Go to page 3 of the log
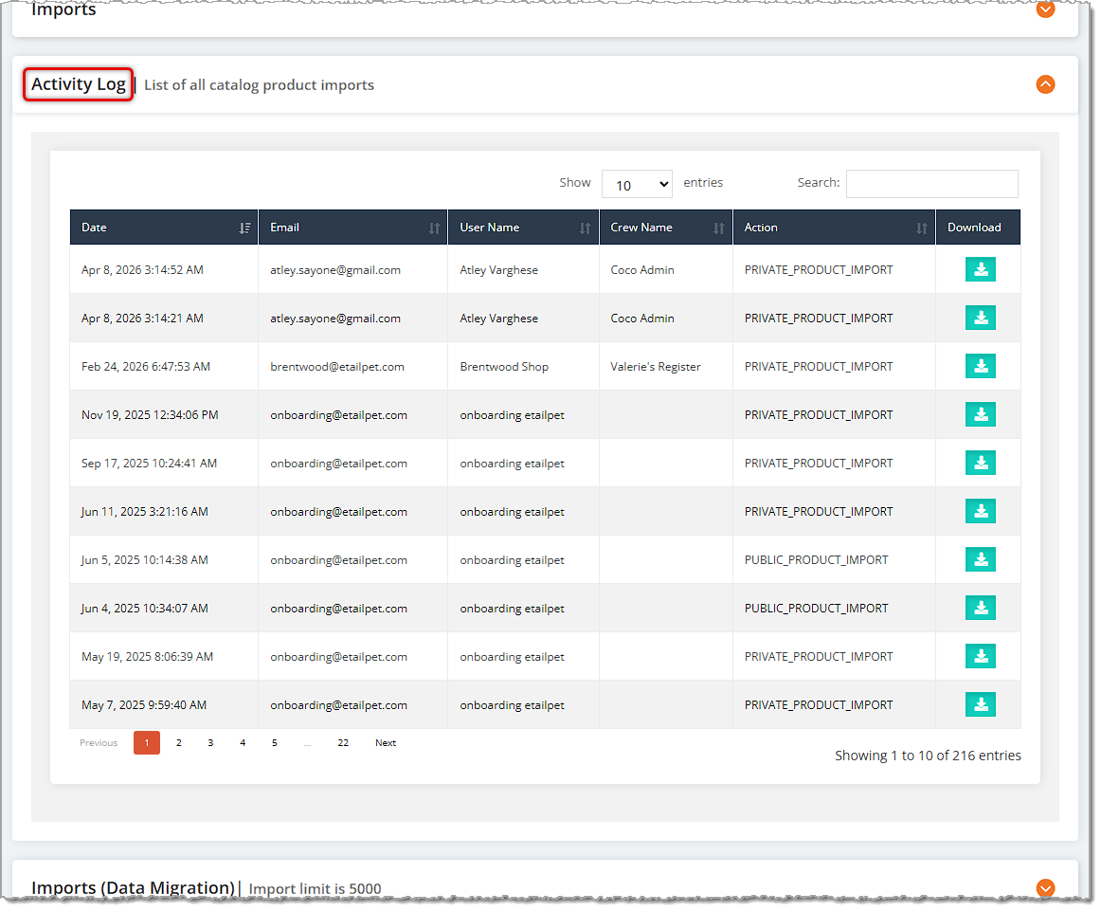The image size is (1101, 911). [210, 742]
